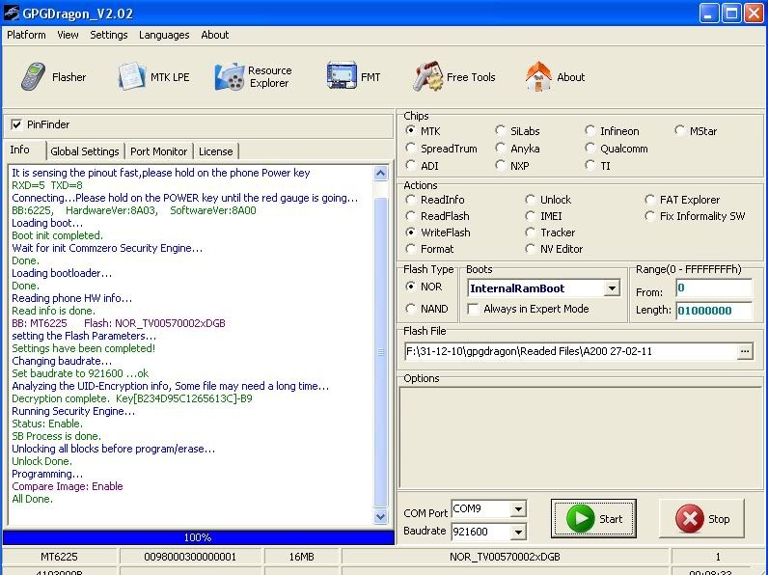The height and width of the screenshot is (575, 768).
Task: Choose Fix Informality SW action
Action: 649,216
